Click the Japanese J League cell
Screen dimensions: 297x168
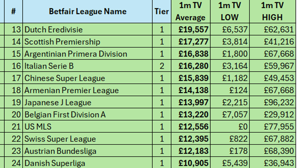point(58,102)
